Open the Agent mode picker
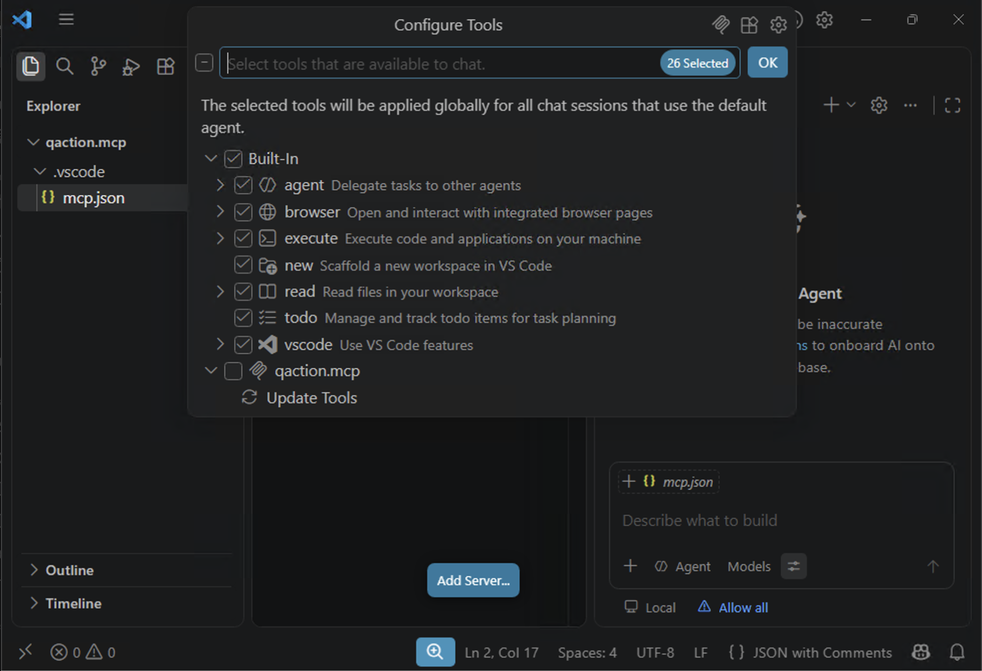The height and width of the screenshot is (671, 982). [683, 566]
